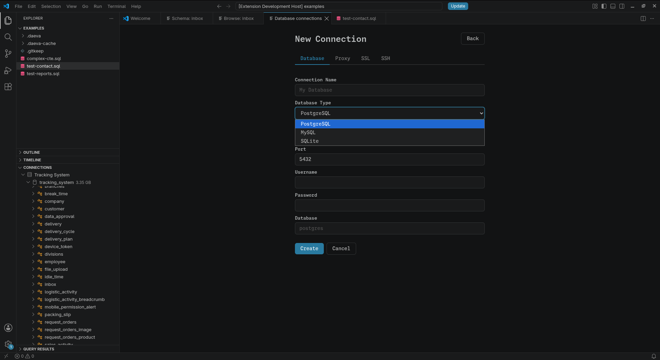This screenshot has width=660, height=360.
Task: Collapse the tracking_system database node
Action: (x=28, y=182)
